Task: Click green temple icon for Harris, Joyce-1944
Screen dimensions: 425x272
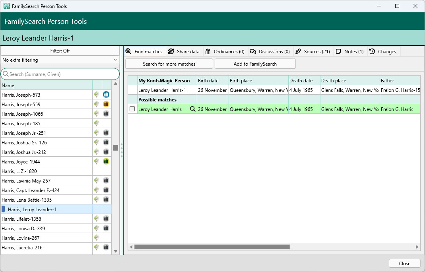Action: coord(106,161)
